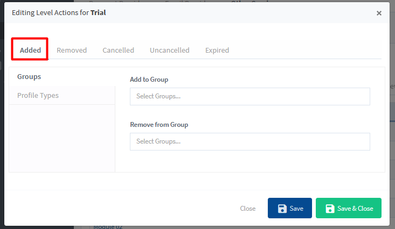395x229 pixels.
Task: Open the Remove from Group selector
Action: pos(250,141)
